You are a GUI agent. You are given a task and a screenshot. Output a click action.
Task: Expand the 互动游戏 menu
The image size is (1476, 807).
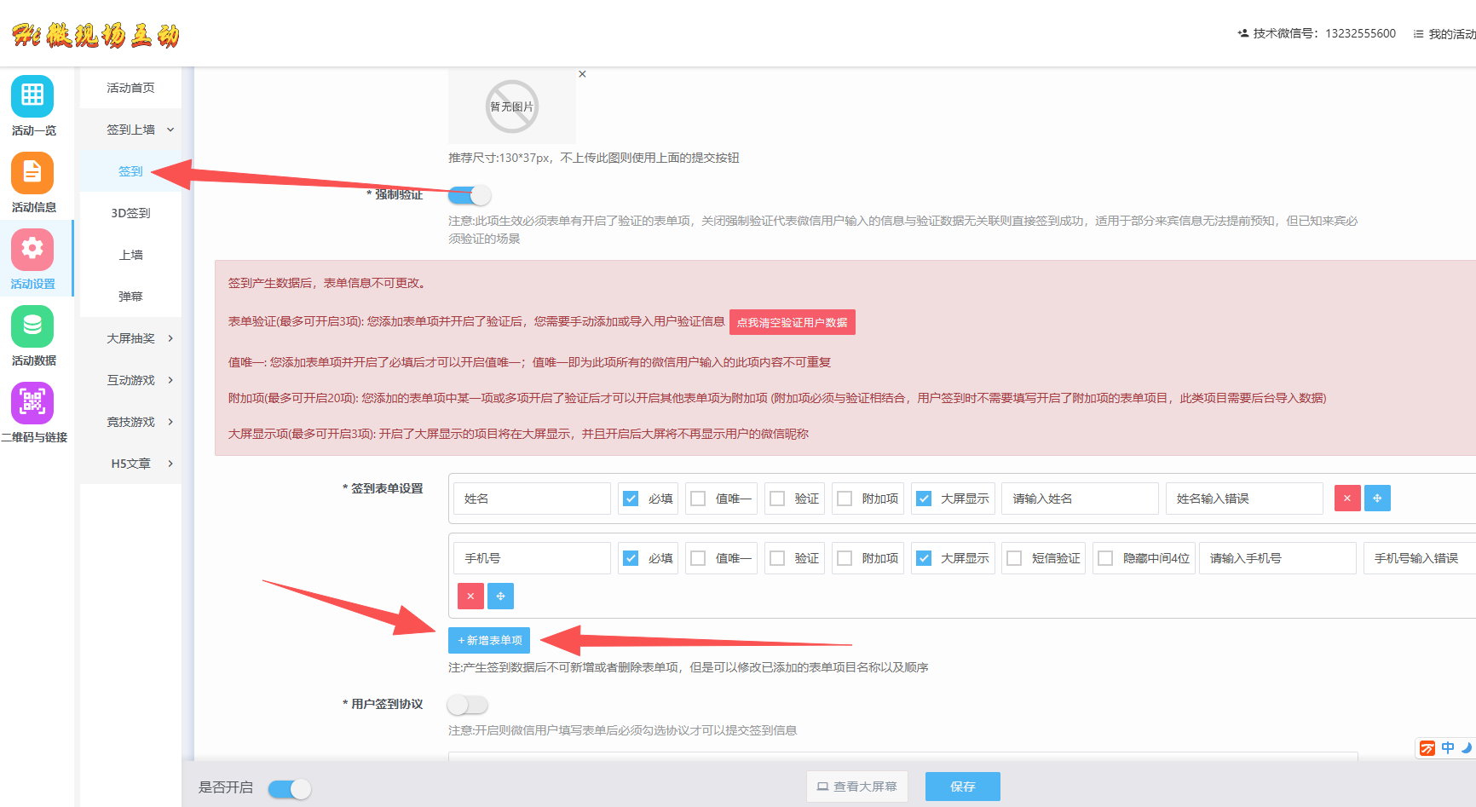(x=131, y=380)
